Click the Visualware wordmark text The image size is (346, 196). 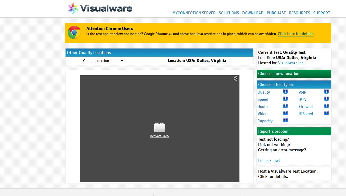tap(106, 9)
